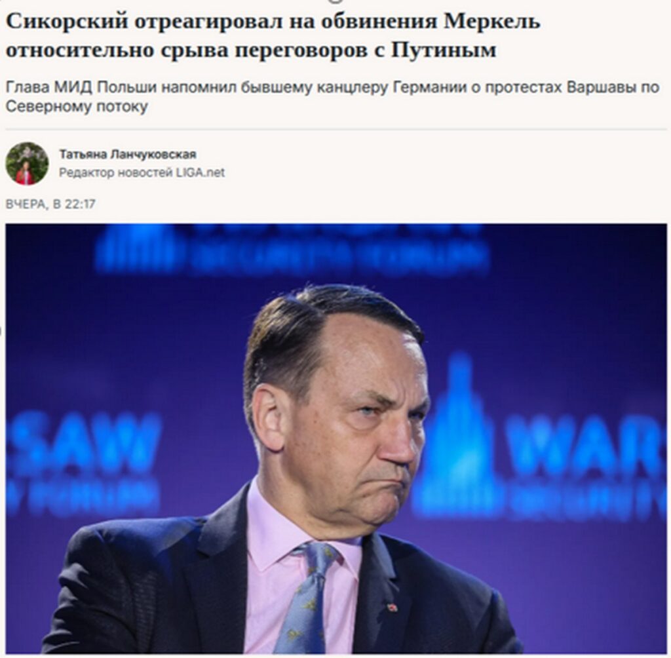Select the "Редактор новостей LIGA.net" caption
This screenshot has height=658, width=671.
click(142, 172)
